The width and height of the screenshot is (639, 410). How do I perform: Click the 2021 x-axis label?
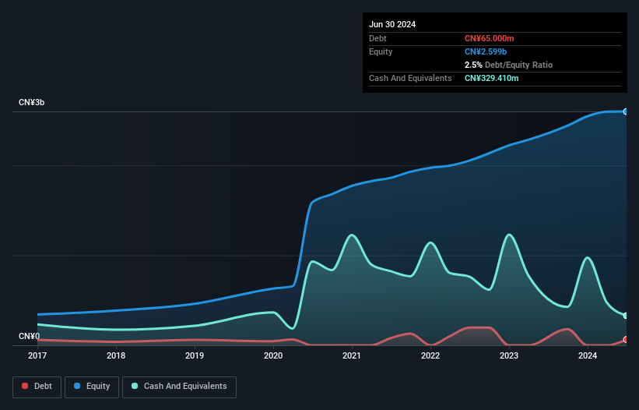tap(352, 355)
